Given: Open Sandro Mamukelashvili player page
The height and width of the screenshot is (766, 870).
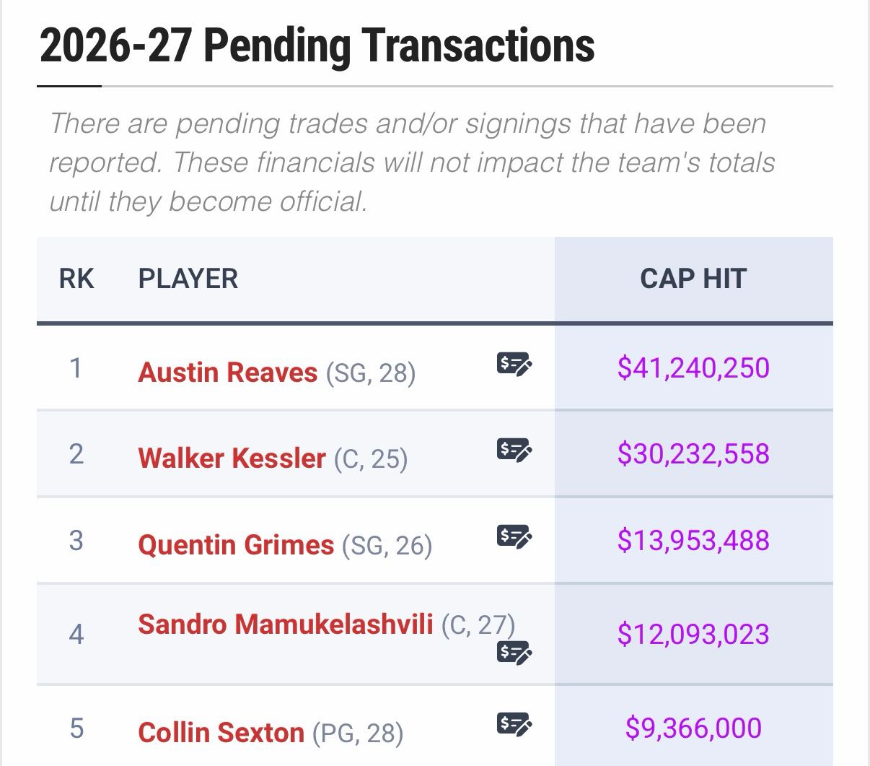Looking at the screenshot, I should coord(286,624).
